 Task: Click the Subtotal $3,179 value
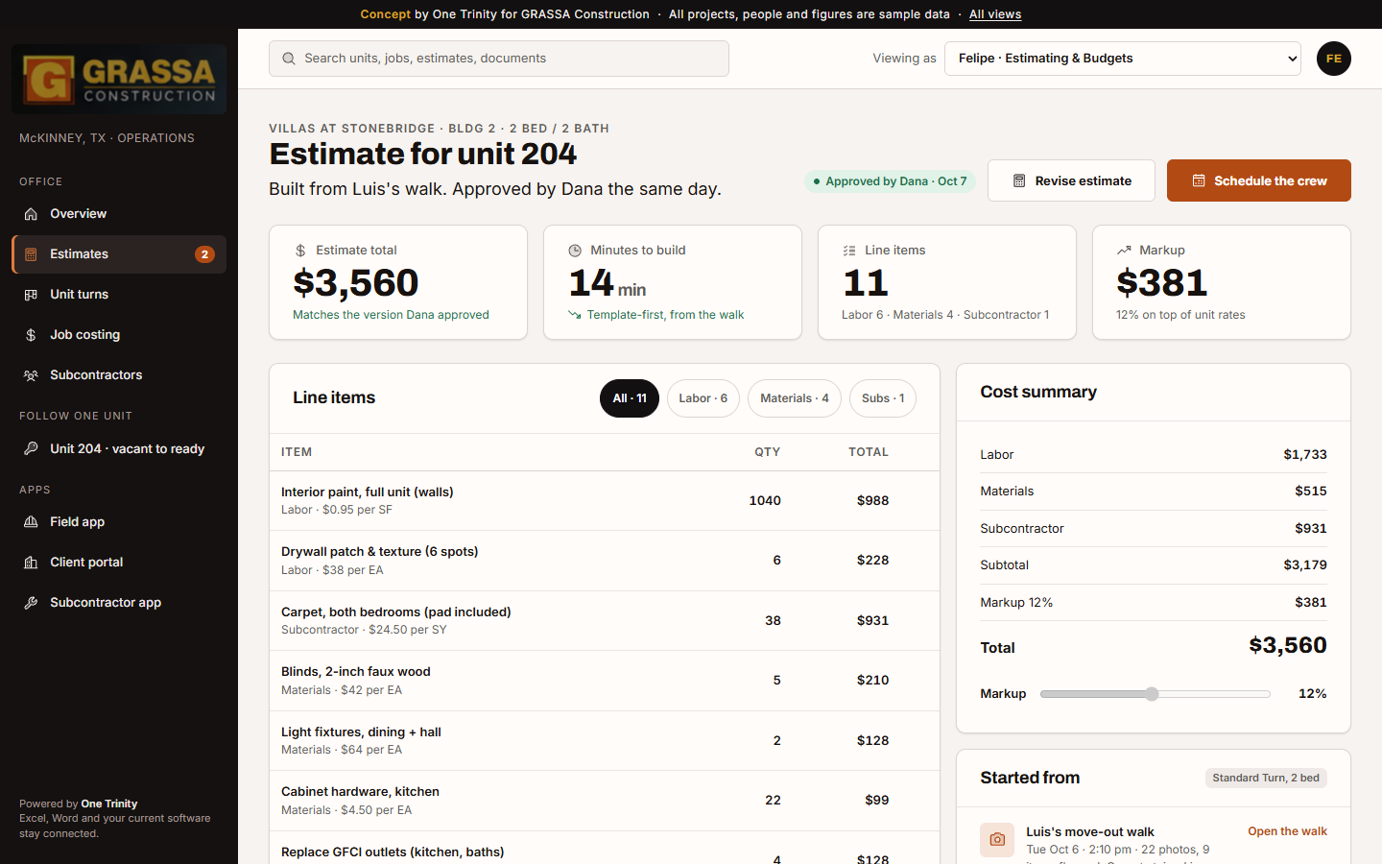(1305, 565)
